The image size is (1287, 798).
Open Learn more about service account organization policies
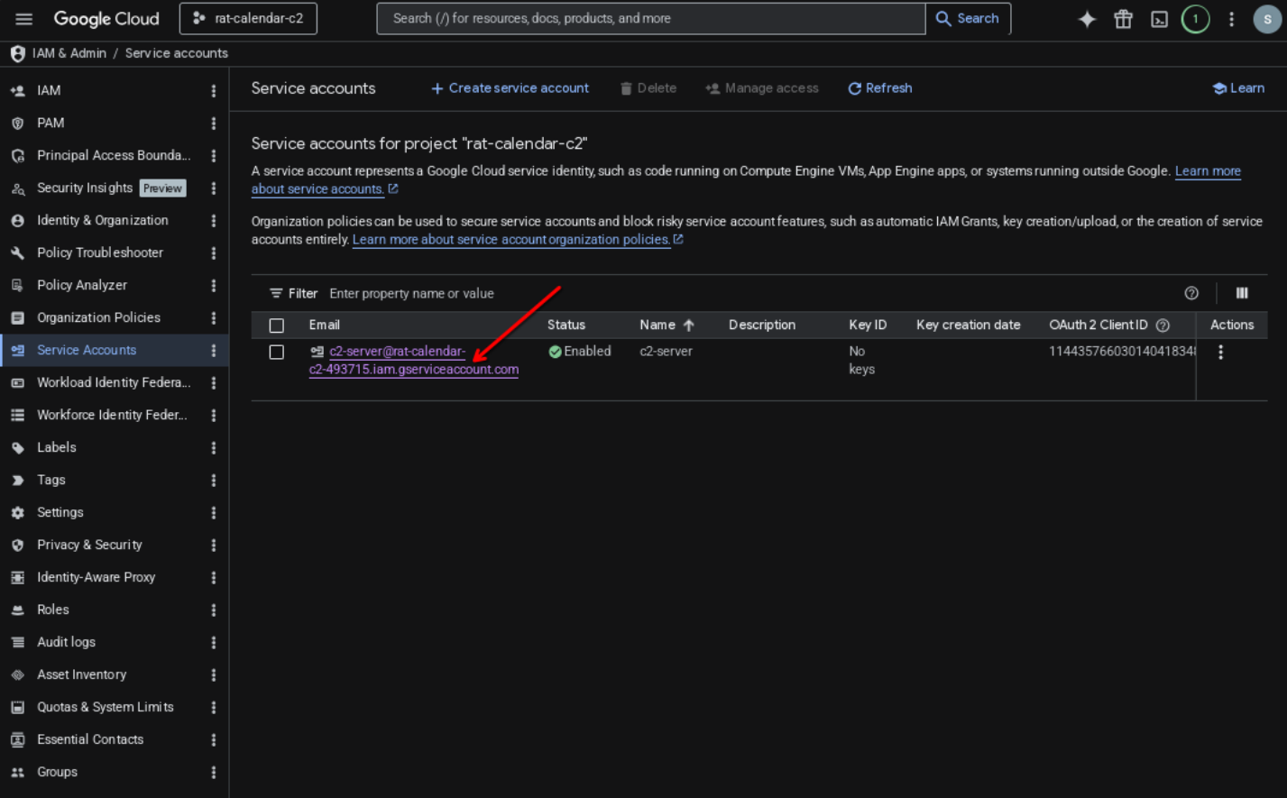click(x=511, y=240)
